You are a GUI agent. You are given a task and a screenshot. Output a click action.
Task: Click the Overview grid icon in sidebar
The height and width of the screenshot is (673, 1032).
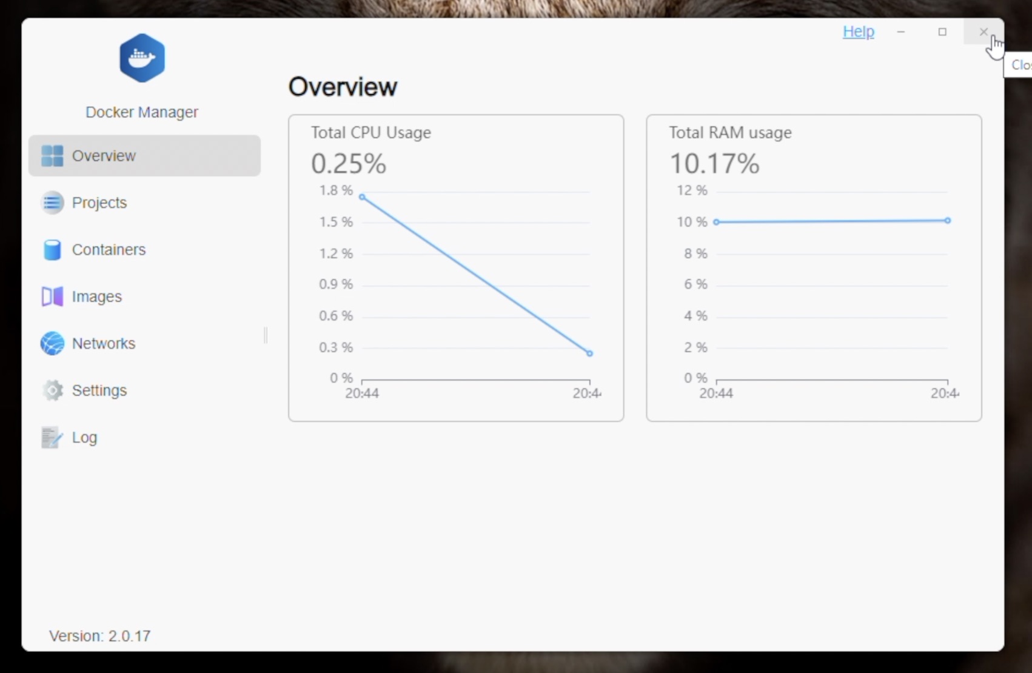(x=52, y=156)
